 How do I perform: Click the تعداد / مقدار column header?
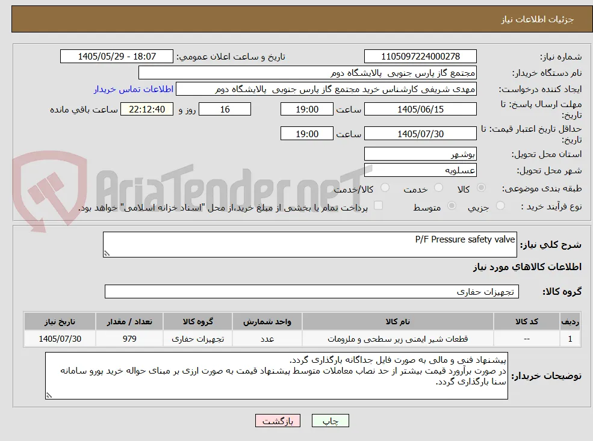pos(129,322)
